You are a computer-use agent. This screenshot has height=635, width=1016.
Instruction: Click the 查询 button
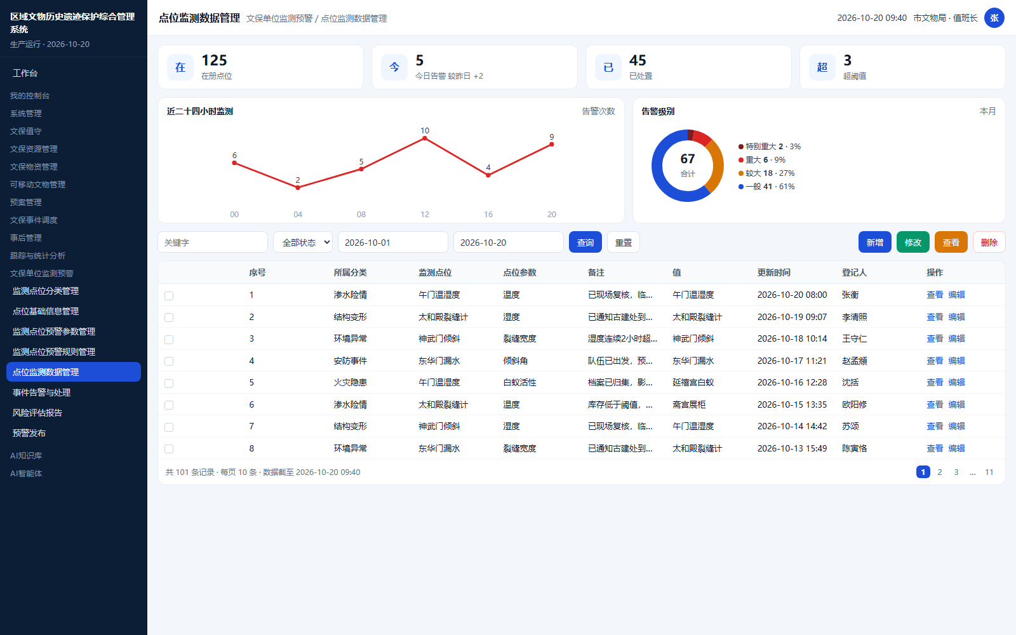click(x=585, y=243)
